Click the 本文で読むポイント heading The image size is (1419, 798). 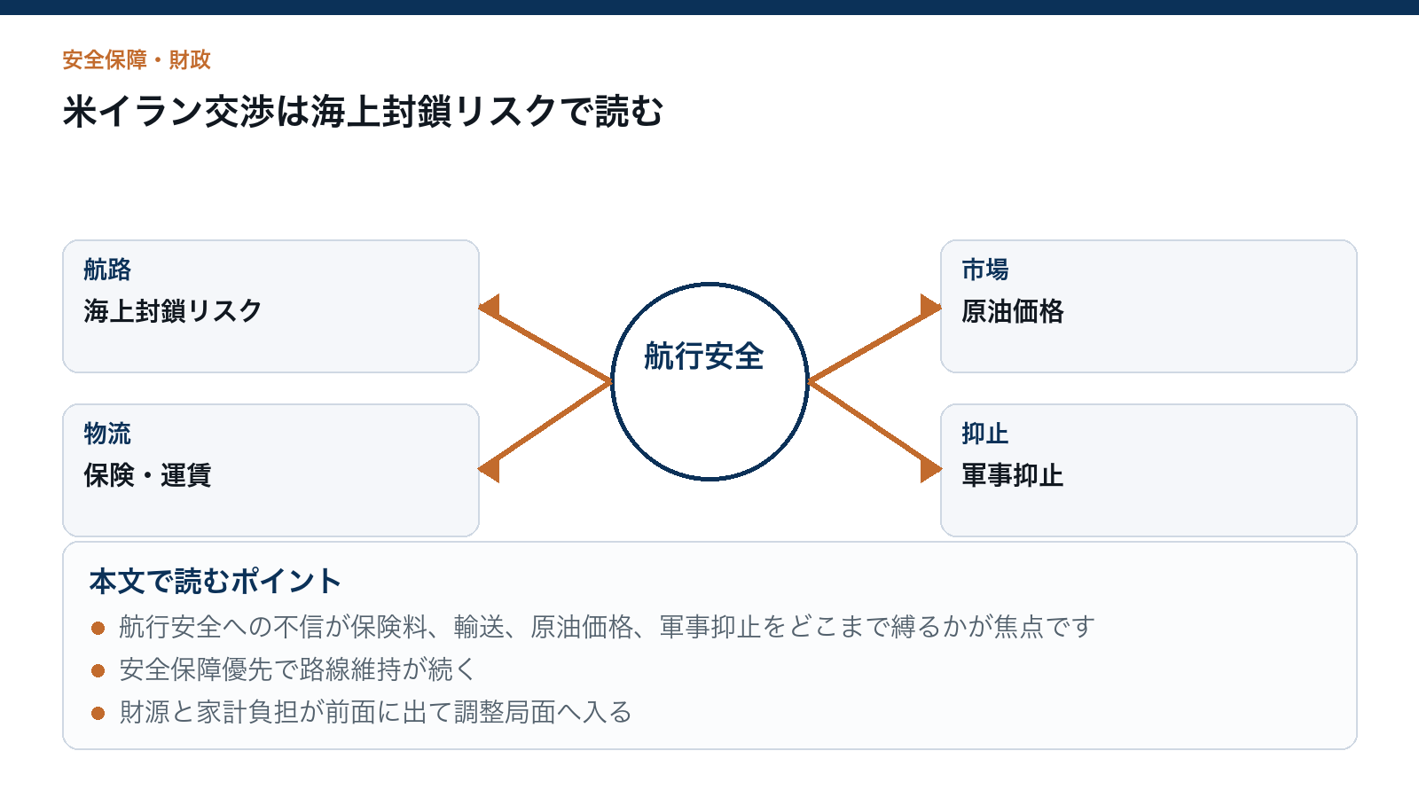(216, 582)
